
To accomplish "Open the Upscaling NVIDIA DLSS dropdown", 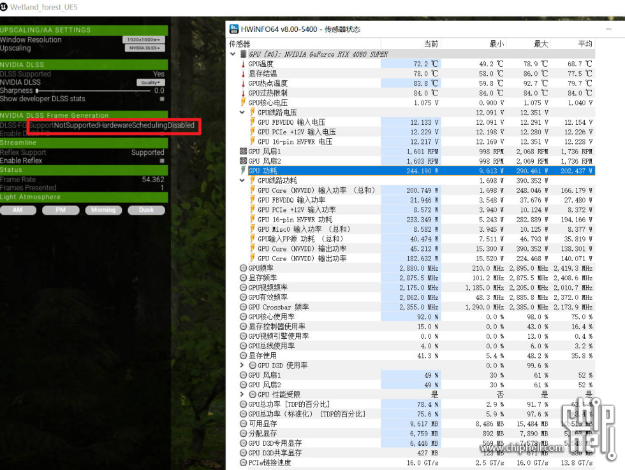I will 145,48.
